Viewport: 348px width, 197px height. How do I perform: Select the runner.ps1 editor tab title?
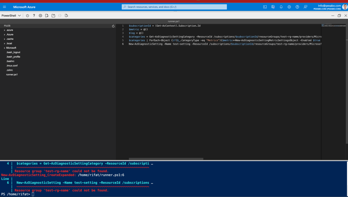pos(173,21)
